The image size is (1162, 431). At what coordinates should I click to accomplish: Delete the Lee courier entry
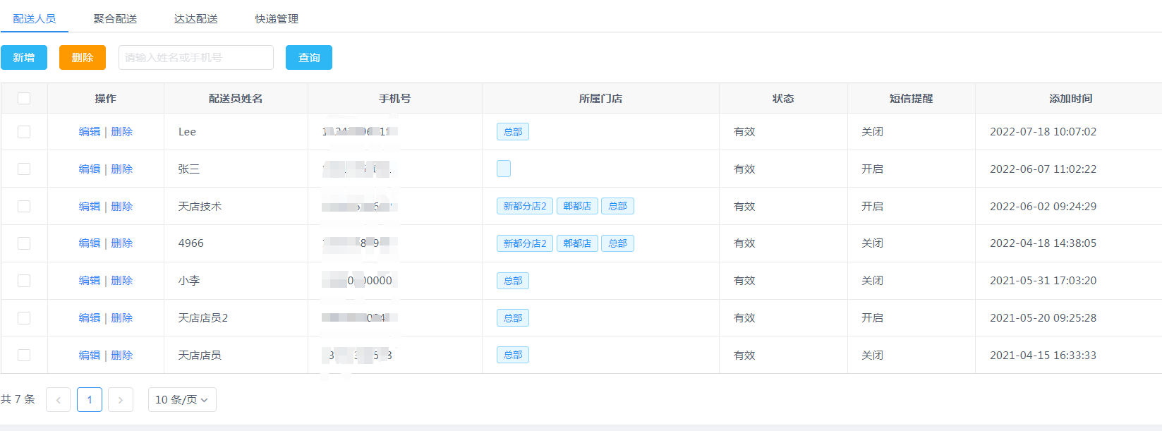pos(122,132)
